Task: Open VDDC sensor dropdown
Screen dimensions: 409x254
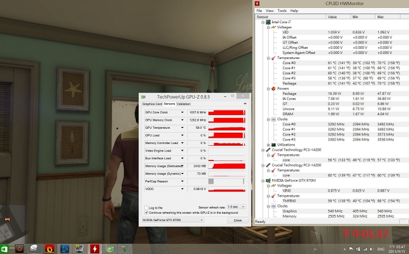Action: 182,189
